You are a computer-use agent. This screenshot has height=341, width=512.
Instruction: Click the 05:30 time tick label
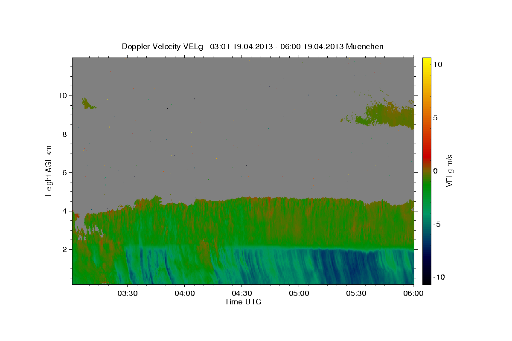click(356, 293)
